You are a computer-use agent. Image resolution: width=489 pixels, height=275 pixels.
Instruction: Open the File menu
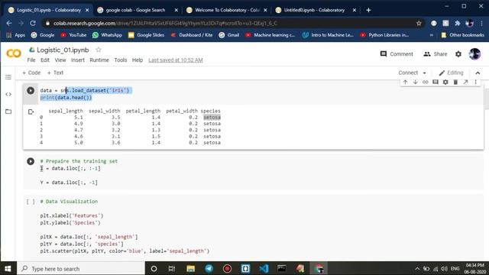coord(31,60)
